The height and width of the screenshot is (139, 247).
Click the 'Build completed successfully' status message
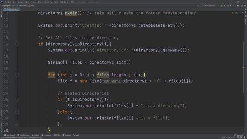pyautogui.click(x=23, y=138)
